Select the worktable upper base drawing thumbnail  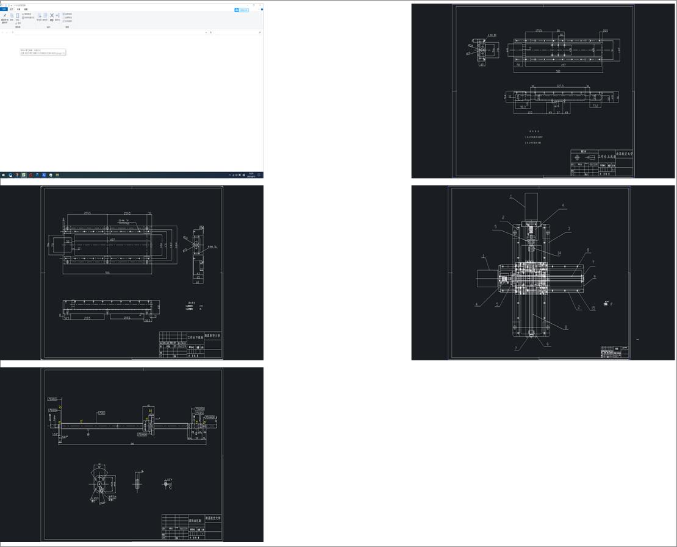[543, 91]
